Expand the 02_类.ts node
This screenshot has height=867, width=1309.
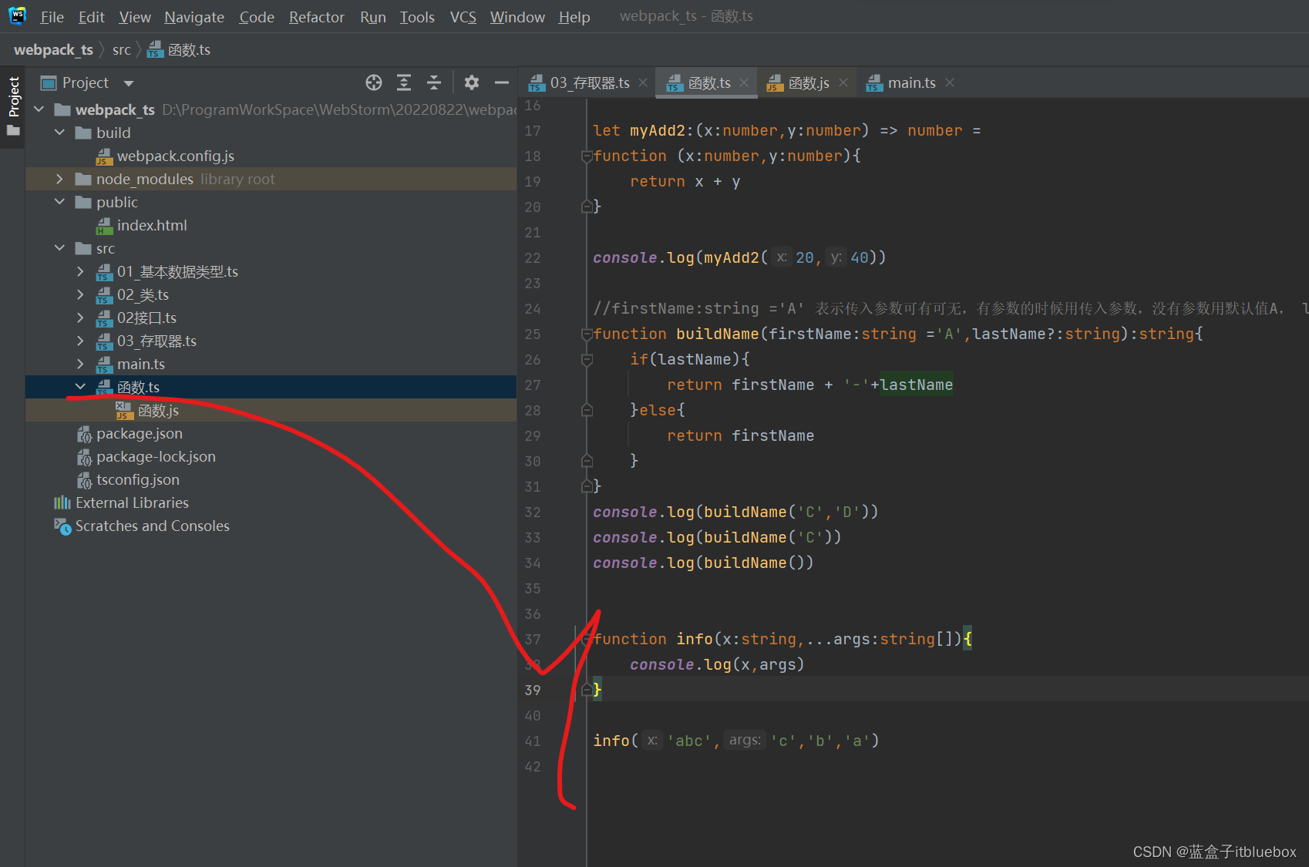(x=80, y=294)
